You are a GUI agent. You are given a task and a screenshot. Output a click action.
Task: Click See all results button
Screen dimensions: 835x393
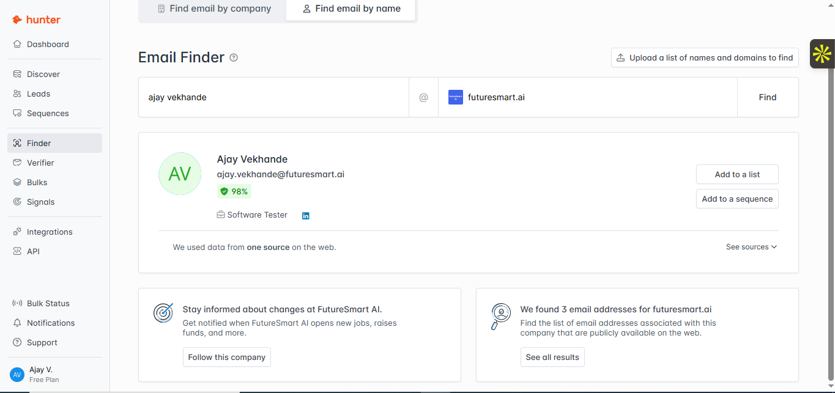[x=552, y=357]
